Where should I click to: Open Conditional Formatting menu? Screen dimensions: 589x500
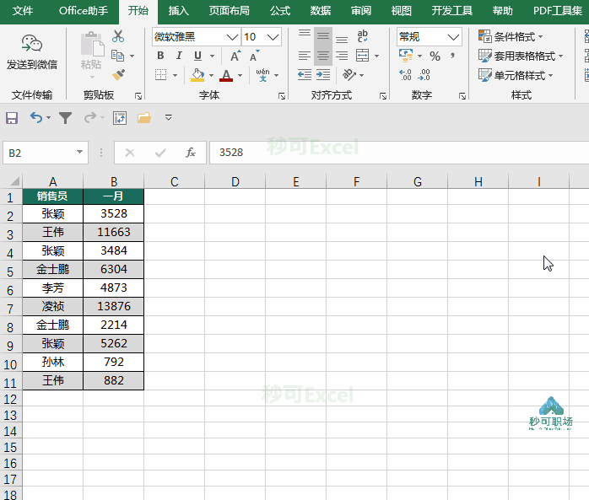[511, 36]
